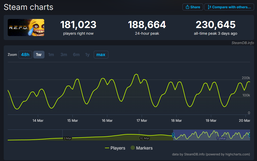Click the 230,645 all-time peak figure
This screenshot has width=257, height=161.
(215, 25)
